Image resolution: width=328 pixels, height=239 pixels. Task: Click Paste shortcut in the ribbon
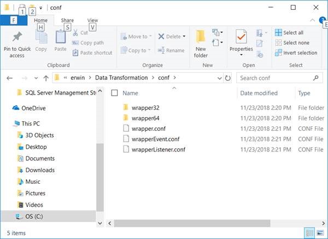(92, 53)
